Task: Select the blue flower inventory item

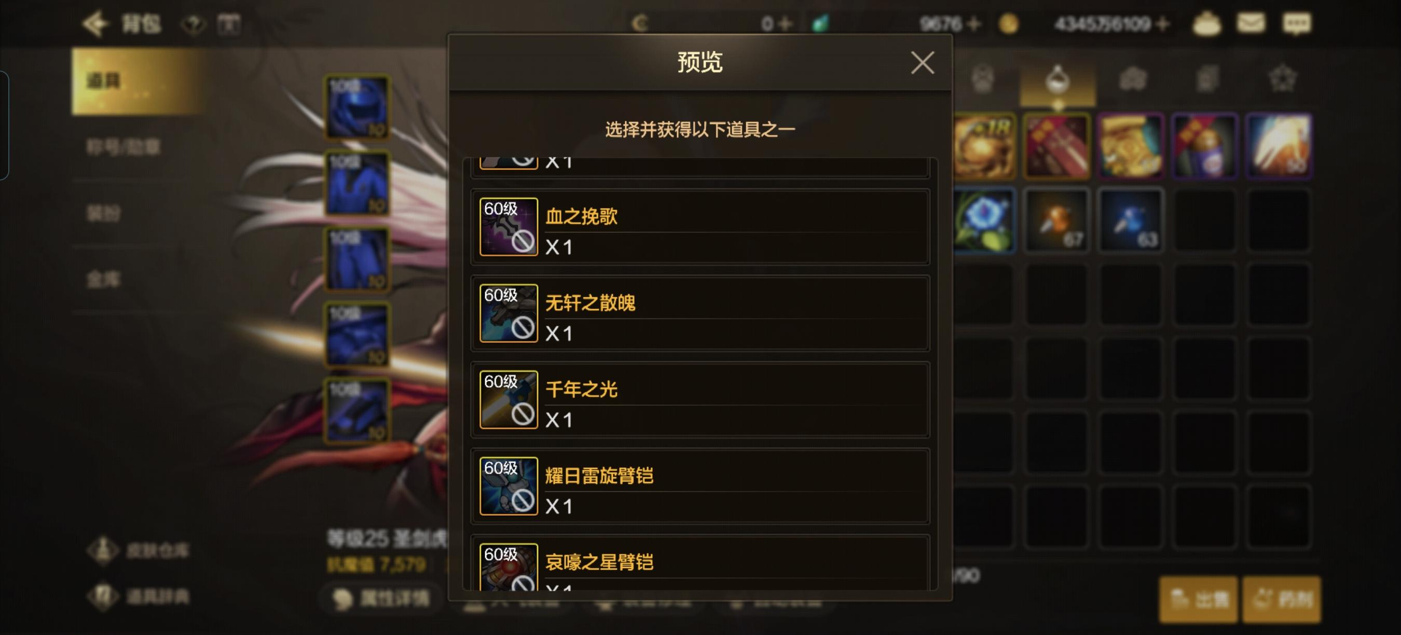Action: point(983,219)
